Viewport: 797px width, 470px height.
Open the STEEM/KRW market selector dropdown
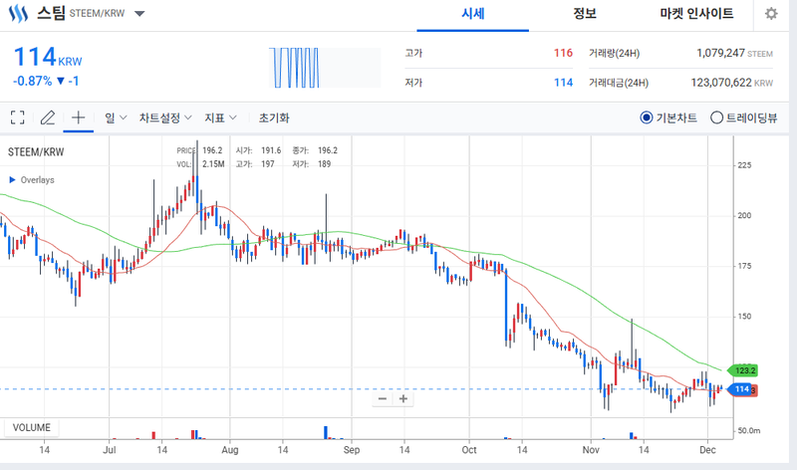tap(138, 15)
